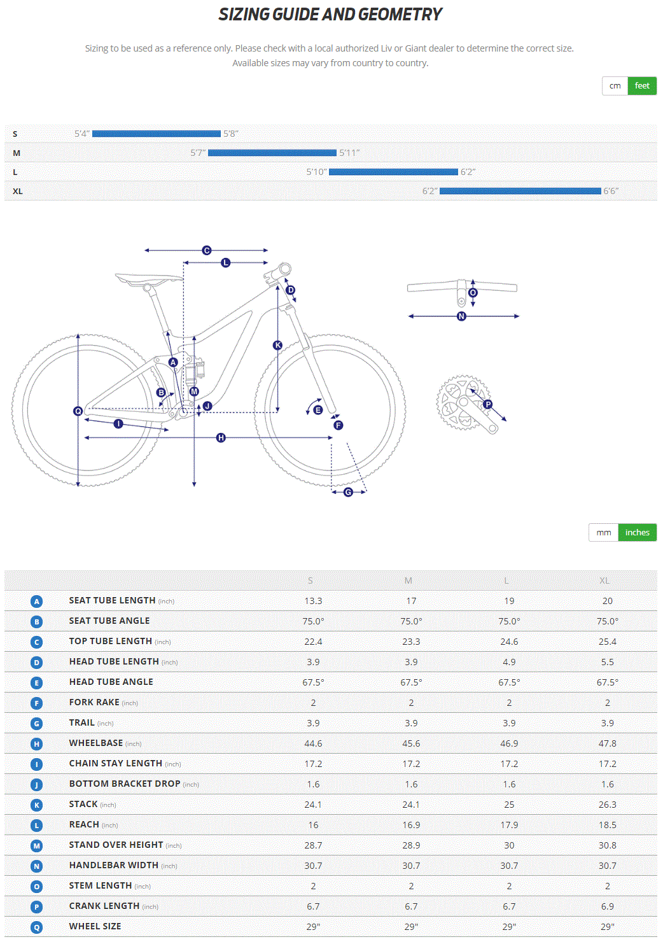Click the circled H wheelbase row icon
Screen dimensions: 663x944
[37, 744]
